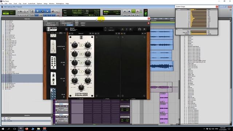Switch to rack state B
Image resolution: width=233 pixels, height=131 pixels.
[x=130, y=29]
